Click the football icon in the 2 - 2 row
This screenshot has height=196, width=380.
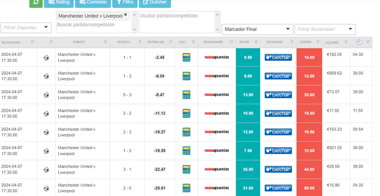(46, 113)
